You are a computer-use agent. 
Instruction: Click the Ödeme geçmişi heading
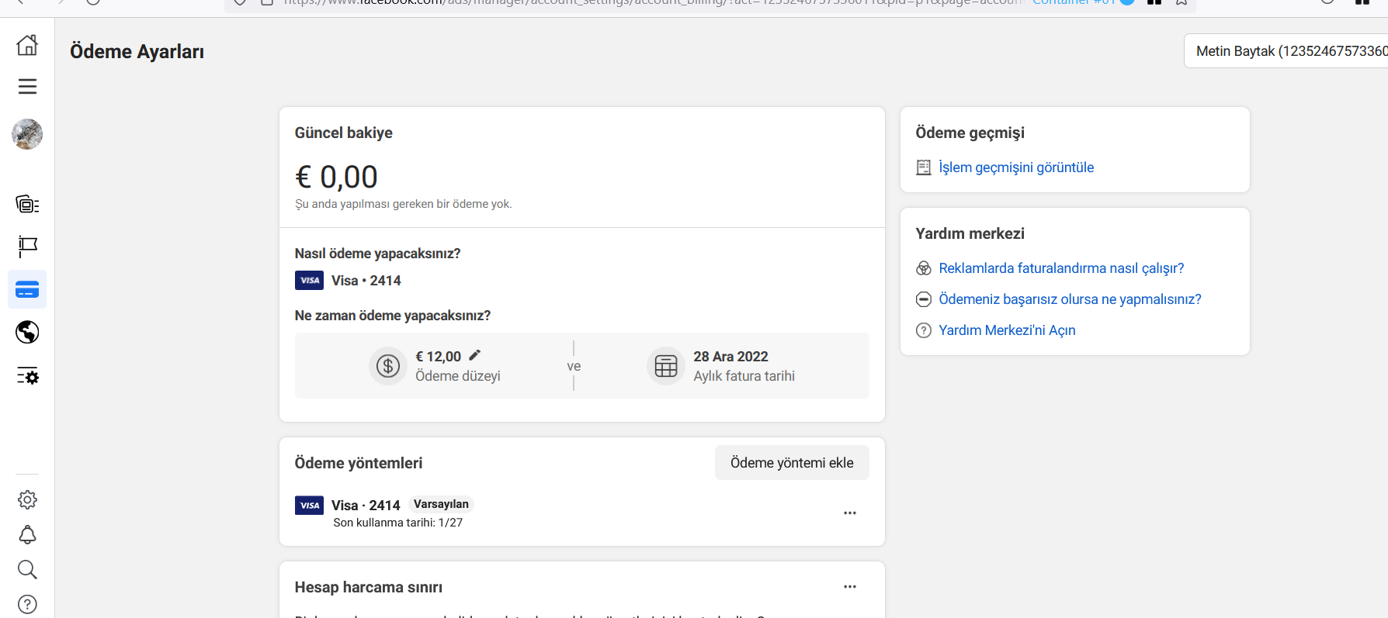pyautogui.click(x=970, y=133)
